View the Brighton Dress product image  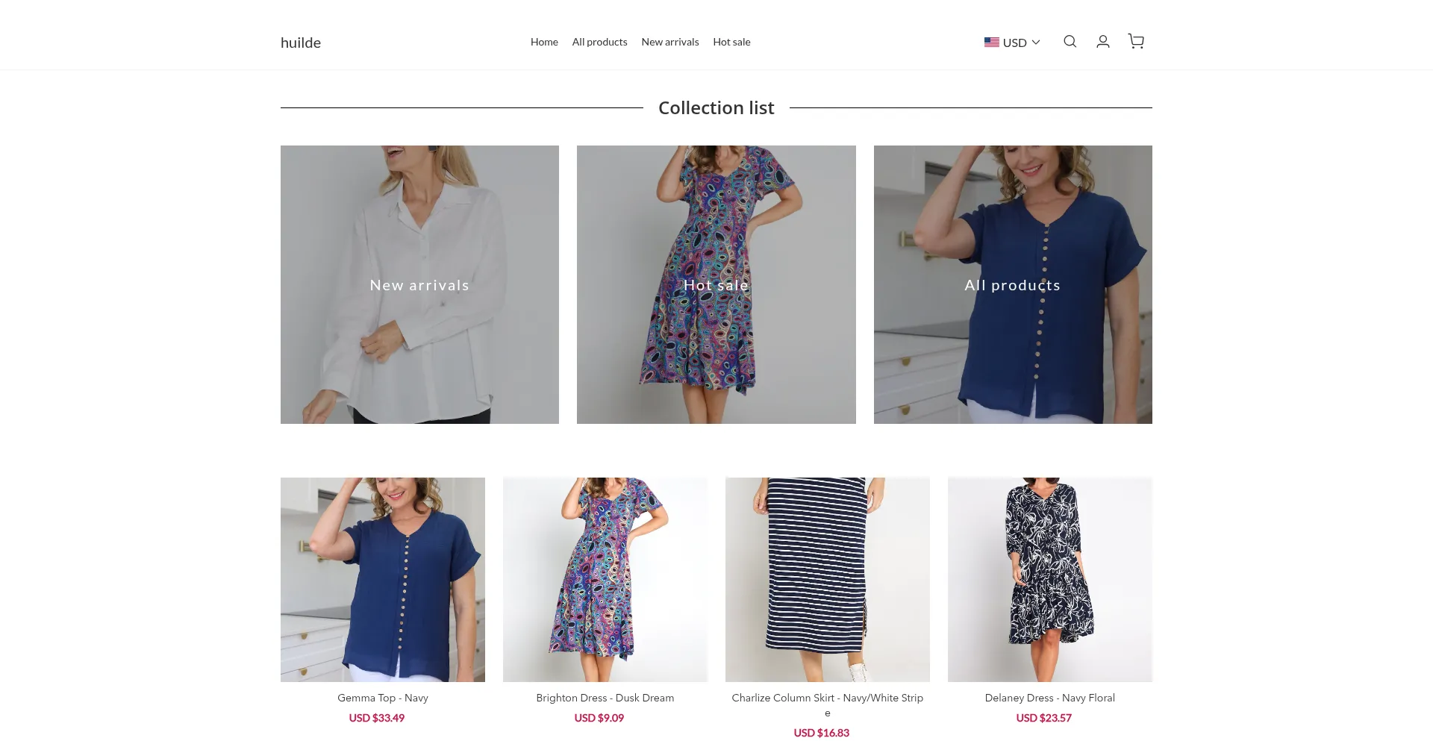pos(605,580)
